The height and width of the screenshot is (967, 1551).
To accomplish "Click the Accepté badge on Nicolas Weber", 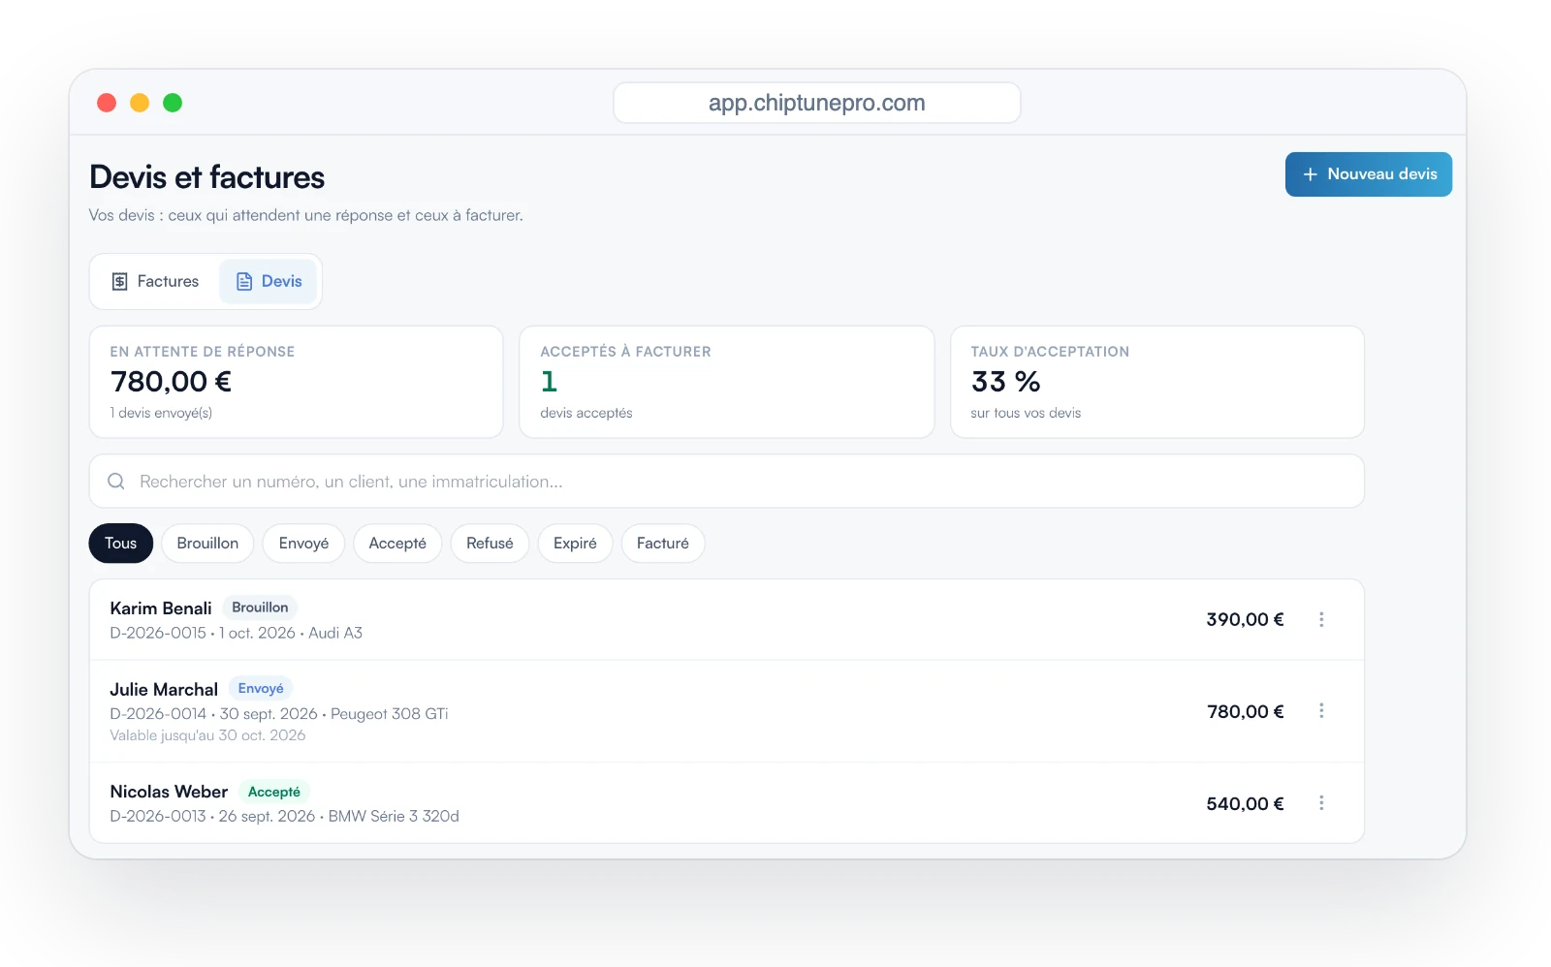I will 274,792.
